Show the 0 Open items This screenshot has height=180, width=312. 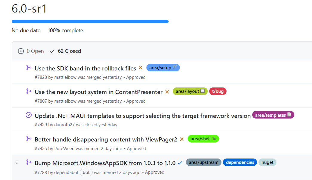(31, 51)
